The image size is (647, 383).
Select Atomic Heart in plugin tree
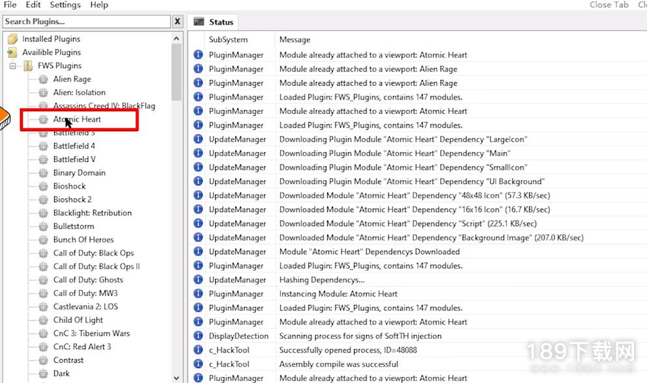77,120
